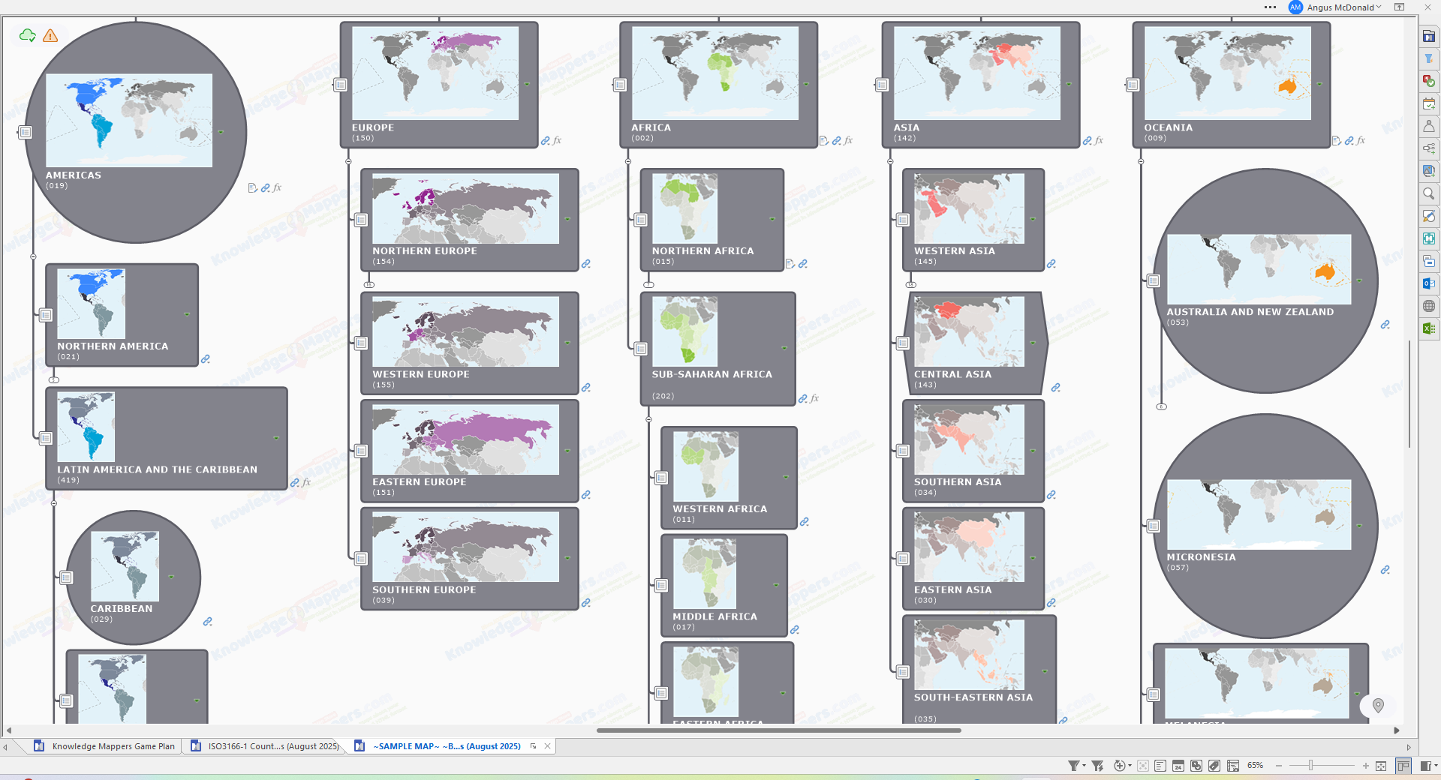The width and height of the screenshot is (1441, 780).
Task: Click the fit map to window button
Action: (1381, 766)
